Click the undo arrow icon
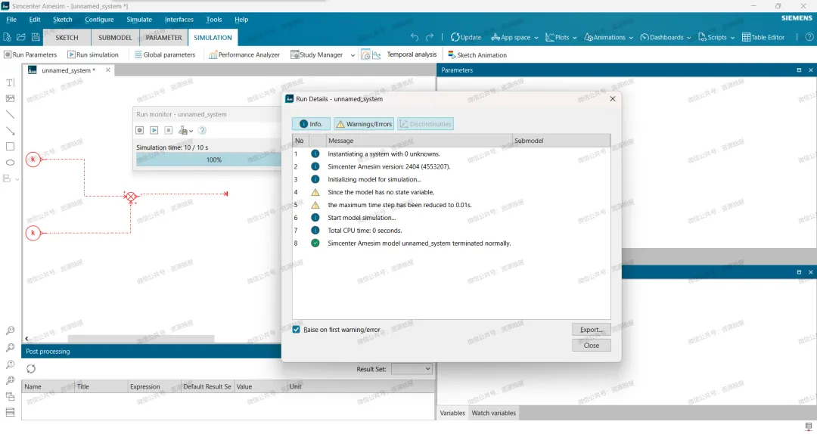Screen dimensions: 817x434 pos(415,37)
